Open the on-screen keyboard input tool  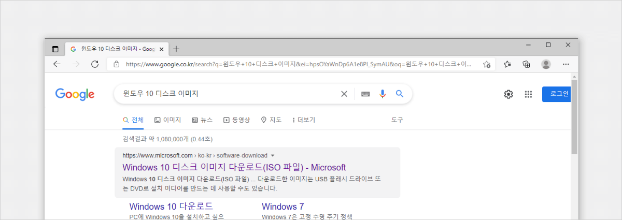(365, 94)
